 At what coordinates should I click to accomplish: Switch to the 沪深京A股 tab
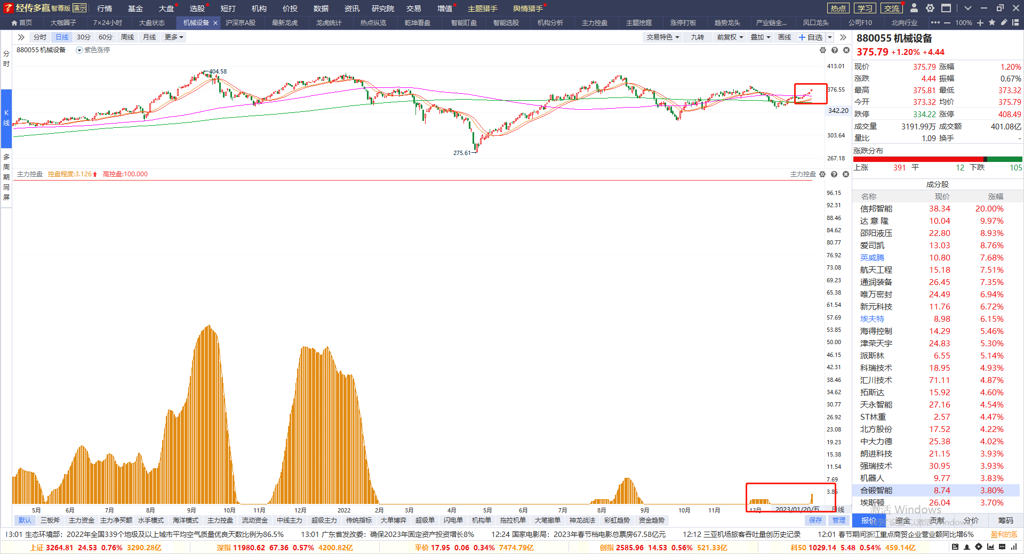point(241,23)
